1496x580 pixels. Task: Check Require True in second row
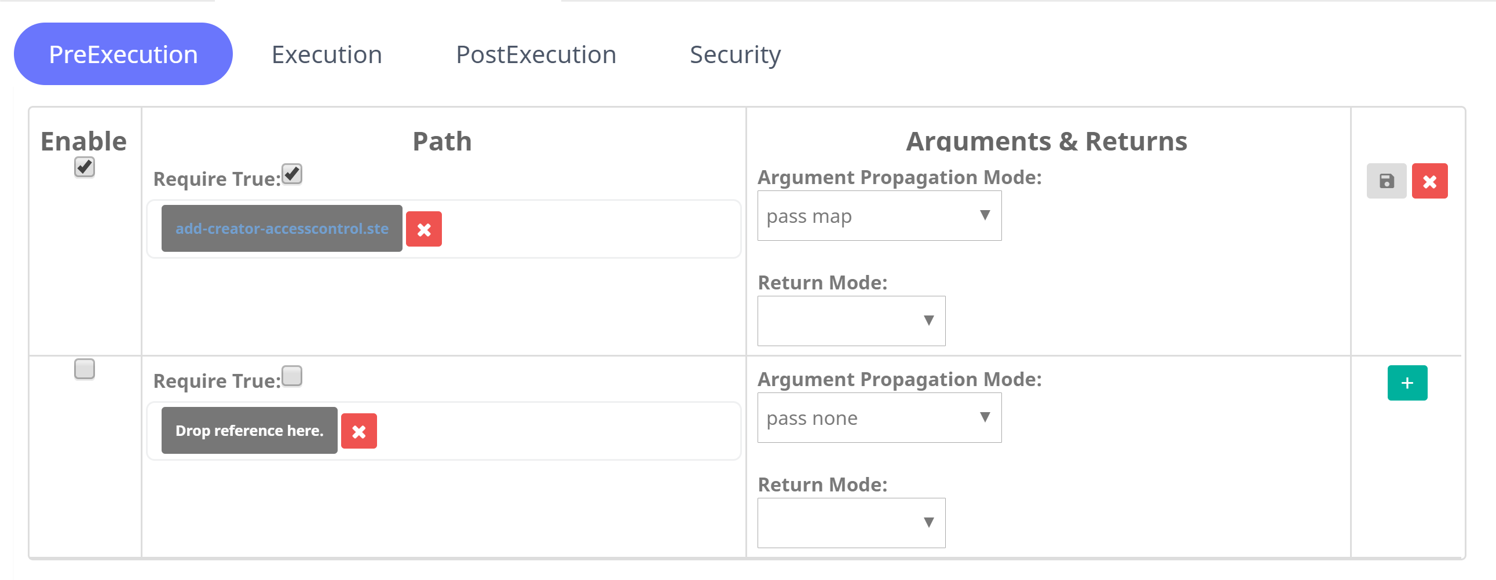[x=291, y=376]
